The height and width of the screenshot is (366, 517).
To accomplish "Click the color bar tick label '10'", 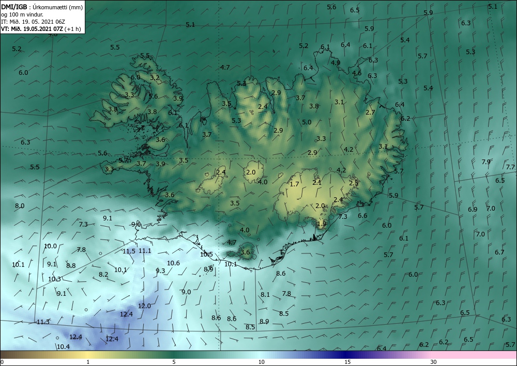I will [x=261, y=362].
